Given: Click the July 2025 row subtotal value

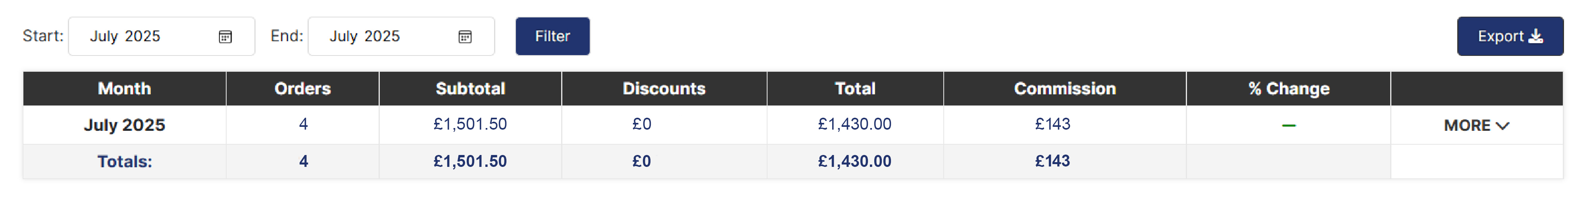Looking at the screenshot, I should [470, 124].
